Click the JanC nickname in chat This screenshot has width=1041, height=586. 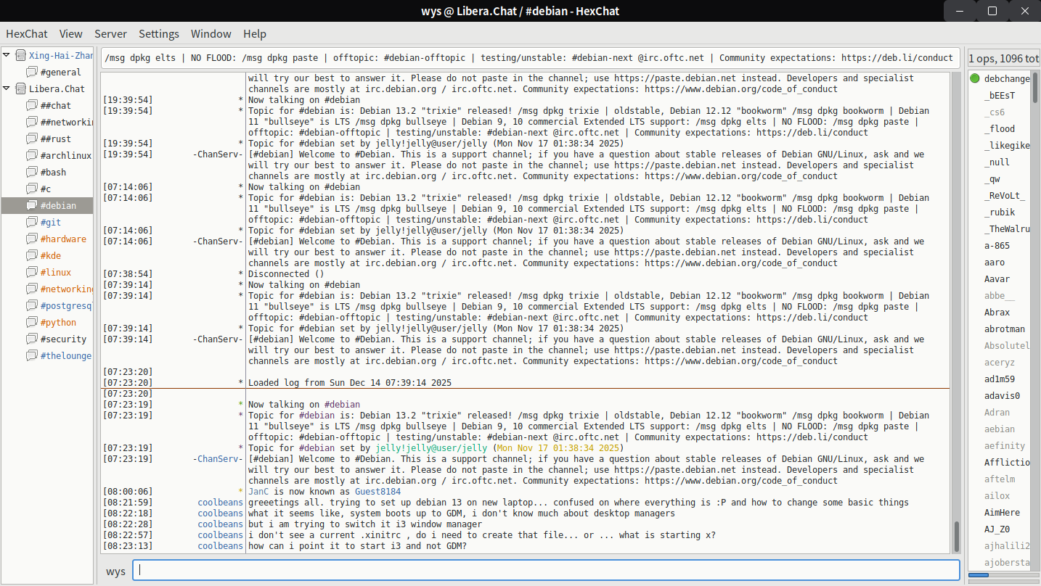click(258, 492)
